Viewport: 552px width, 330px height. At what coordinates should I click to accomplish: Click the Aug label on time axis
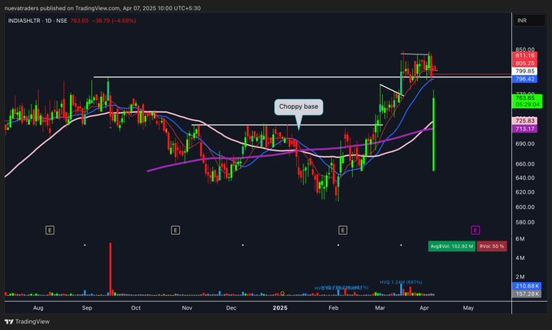point(38,308)
